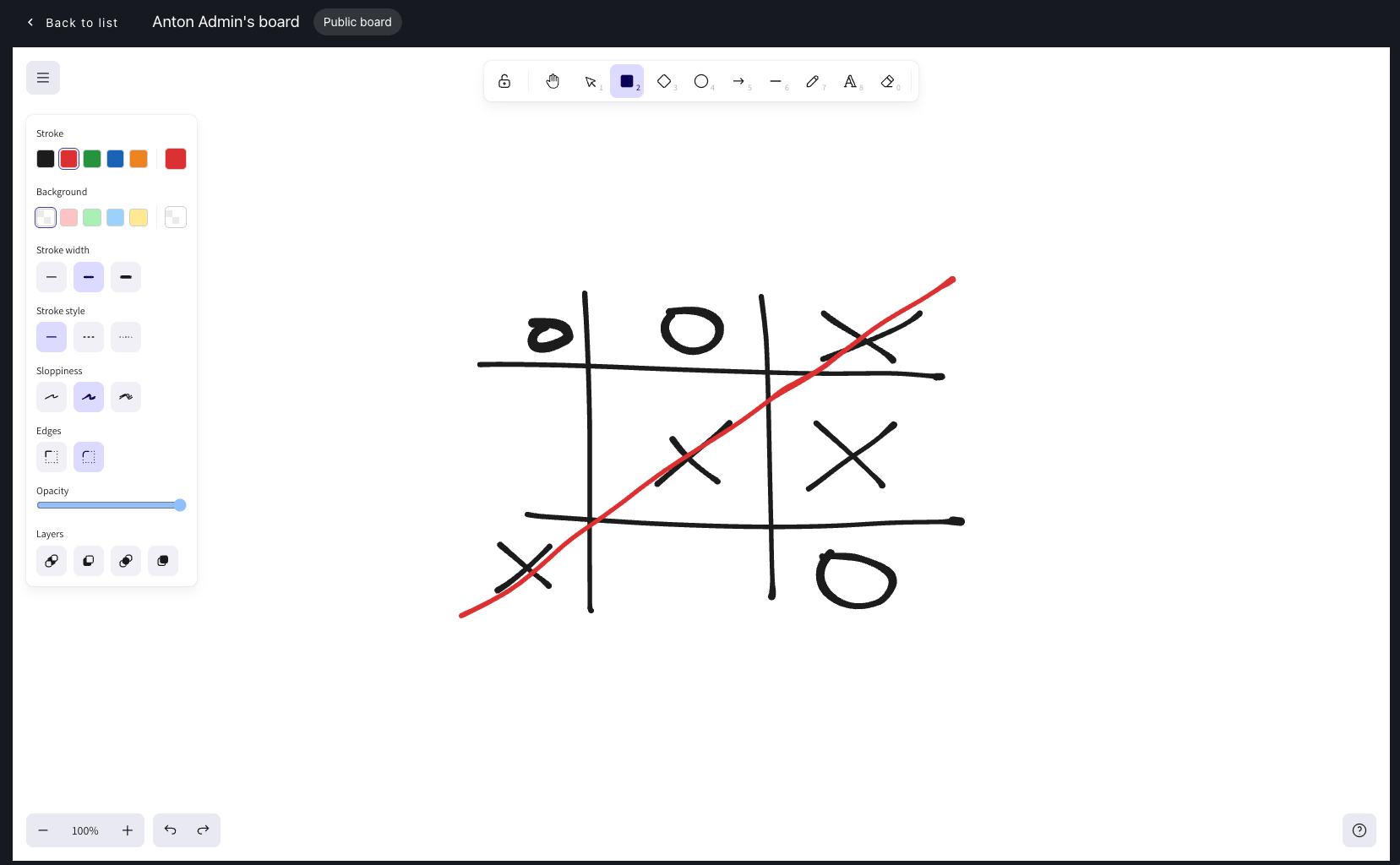Select the Hand tool in the toolbar
Viewport: 1400px width, 865px height.
[553, 81]
